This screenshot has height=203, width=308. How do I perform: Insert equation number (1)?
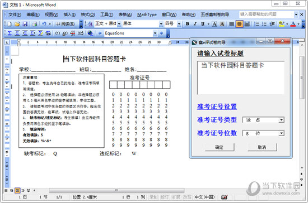tap(57, 33)
